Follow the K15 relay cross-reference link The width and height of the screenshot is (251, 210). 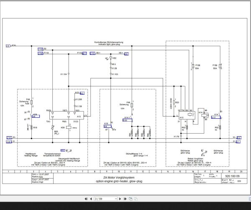[108, 127]
